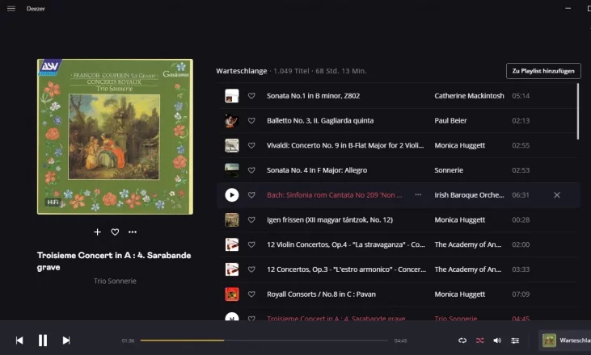This screenshot has height=355, width=591.
Task: Click the HiFi badge on the album cover
Action: tap(53, 203)
